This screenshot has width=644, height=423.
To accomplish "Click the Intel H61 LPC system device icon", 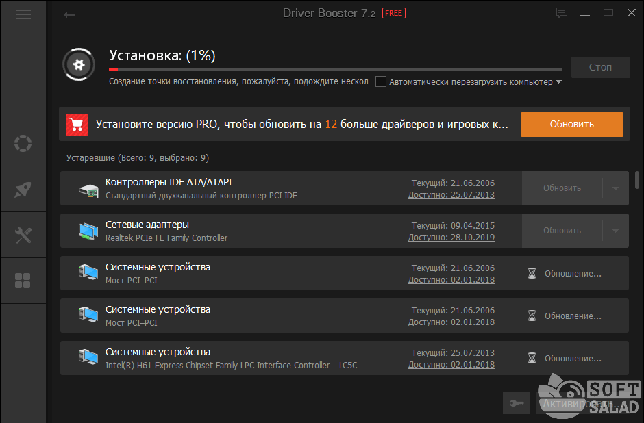I will pos(88,356).
